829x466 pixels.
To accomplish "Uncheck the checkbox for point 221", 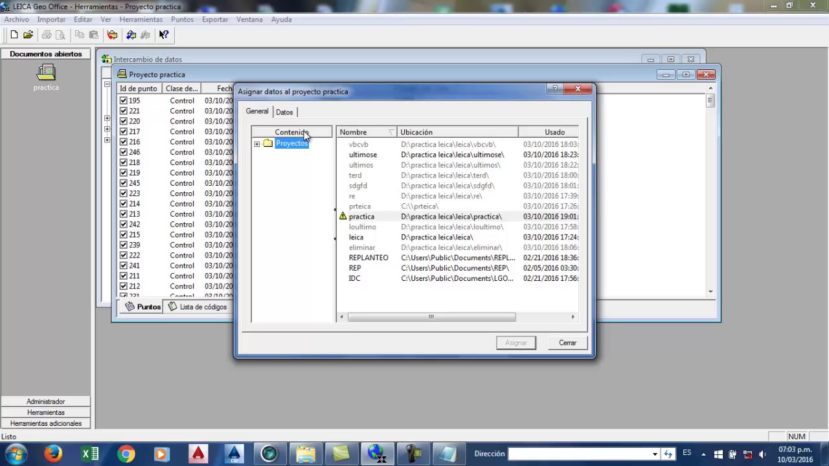I will tap(123, 111).
